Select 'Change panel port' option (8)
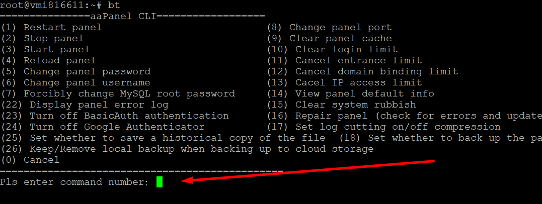The width and height of the screenshot is (542, 204). point(329,27)
